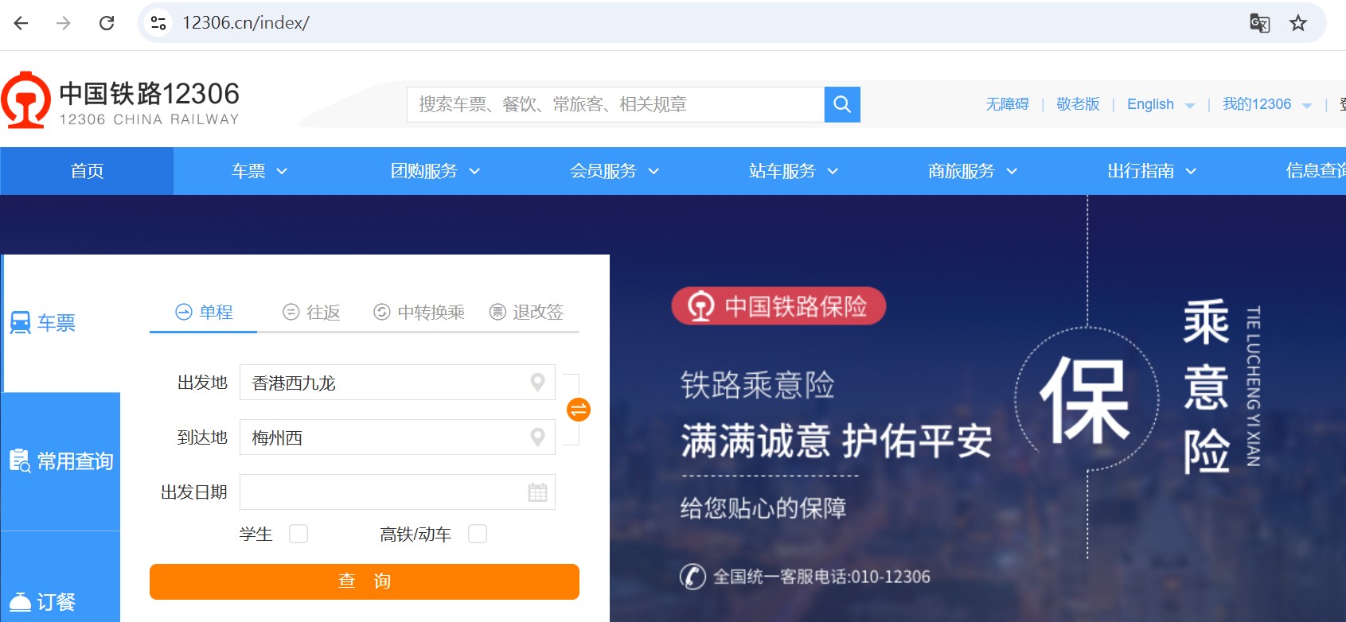Click the 中国铁路保险 badge
This screenshot has height=622, width=1346.
click(x=778, y=306)
